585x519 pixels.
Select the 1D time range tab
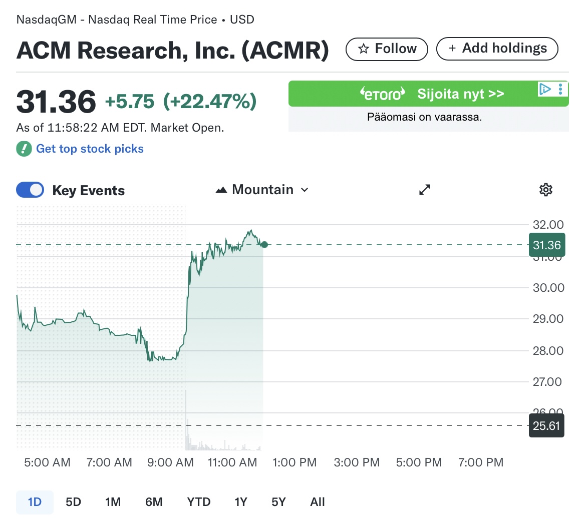pyautogui.click(x=35, y=502)
